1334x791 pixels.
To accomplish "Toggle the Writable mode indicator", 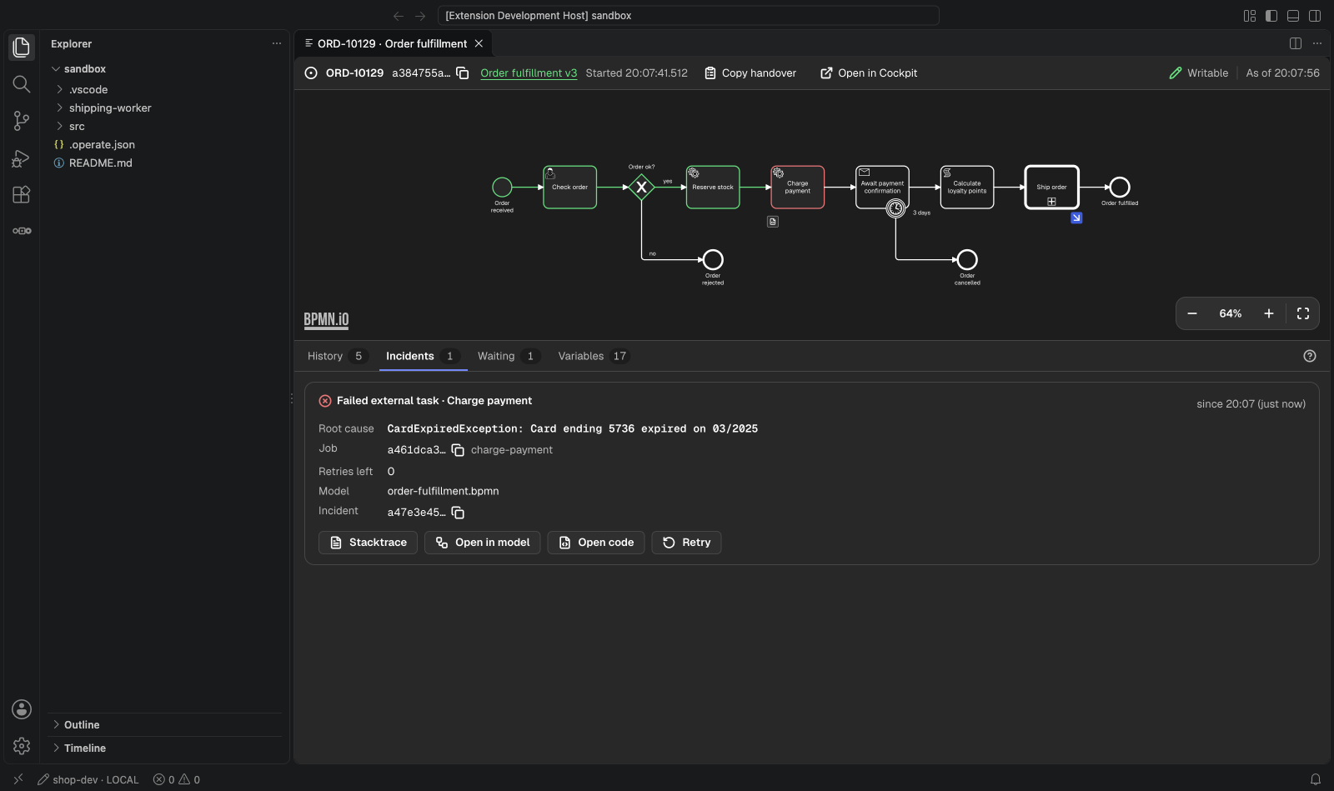I will pos(1198,73).
